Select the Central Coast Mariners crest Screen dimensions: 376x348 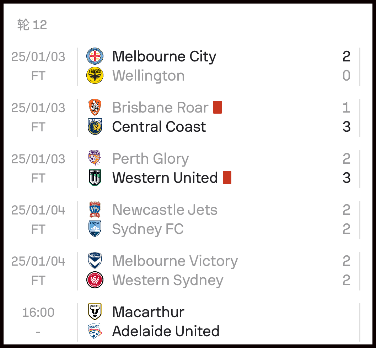pyautogui.click(x=95, y=126)
